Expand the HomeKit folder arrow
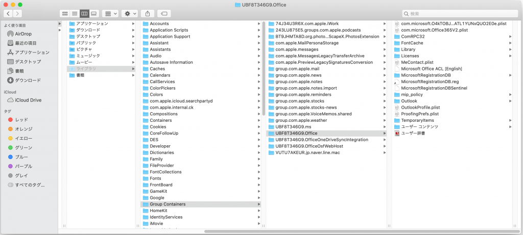The width and height of the screenshot is (523, 235). pyautogui.click(x=259, y=211)
